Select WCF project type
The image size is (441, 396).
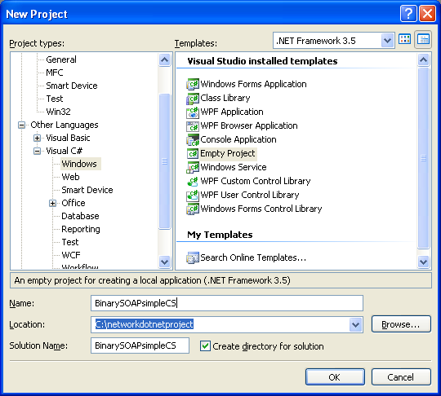tap(71, 255)
